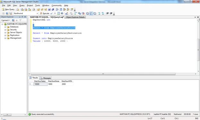The image size is (200, 120).
Task: Save the current query with disk icon
Action: click(x=49, y=9)
